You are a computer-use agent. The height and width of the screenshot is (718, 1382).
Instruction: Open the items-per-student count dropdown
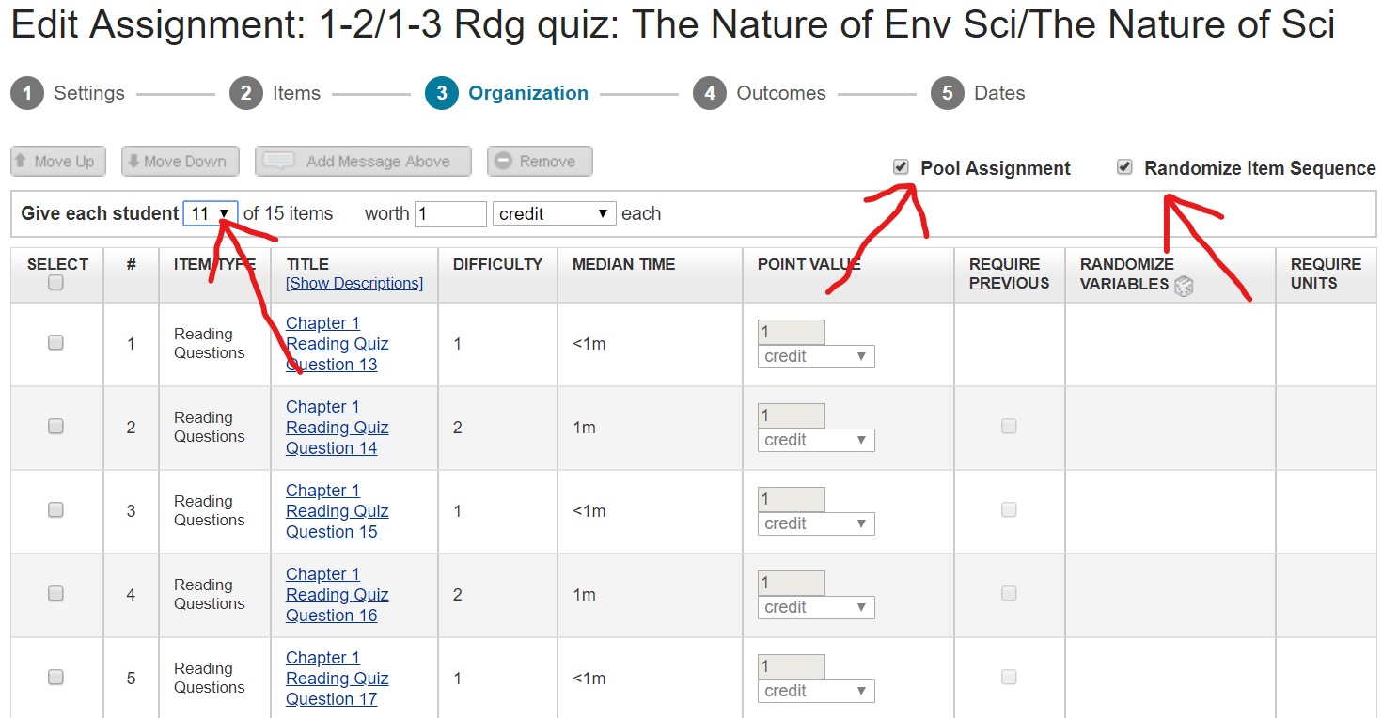[211, 214]
